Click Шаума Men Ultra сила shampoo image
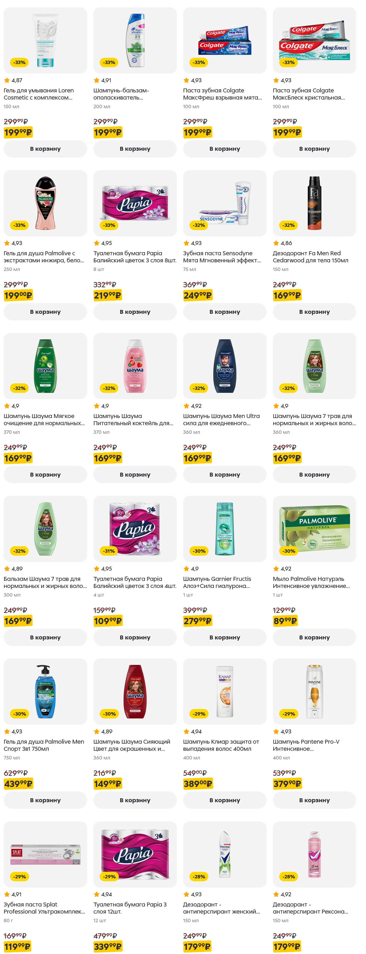The width and height of the screenshot is (366, 954). tap(225, 366)
